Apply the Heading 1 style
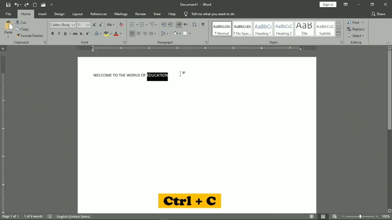 tap(263, 29)
